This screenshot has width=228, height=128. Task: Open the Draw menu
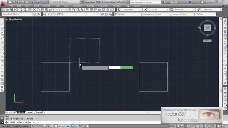pyautogui.click(x=66, y=6)
